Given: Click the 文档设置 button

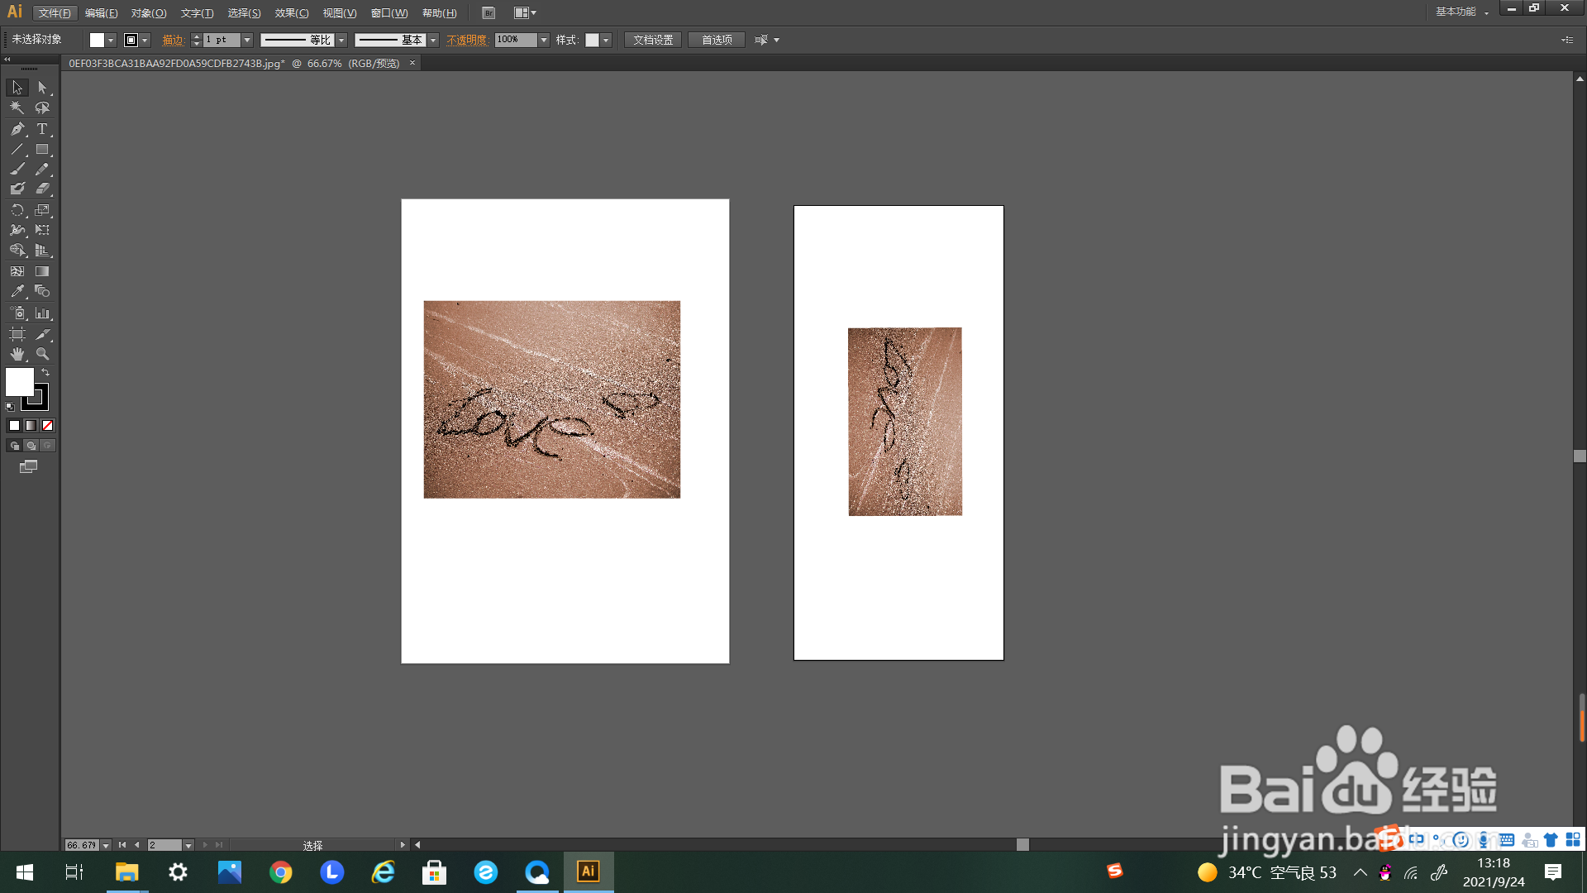Looking at the screenshot, I should (x=652, y=40).
